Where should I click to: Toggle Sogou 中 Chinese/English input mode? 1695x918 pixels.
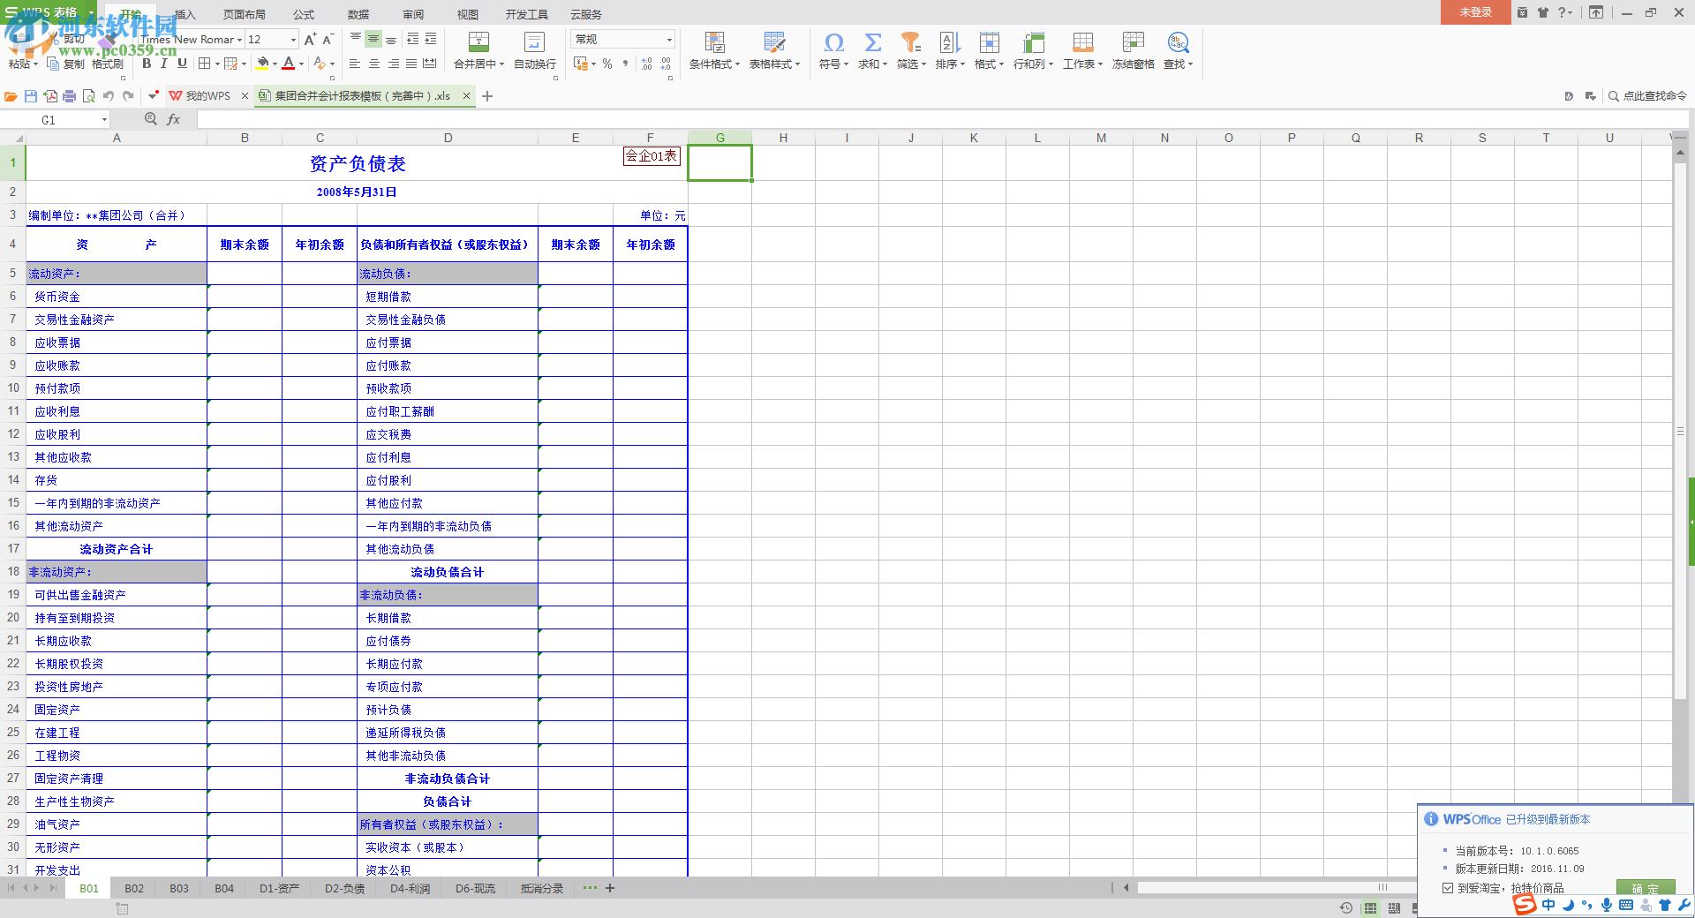[1548, 905]
